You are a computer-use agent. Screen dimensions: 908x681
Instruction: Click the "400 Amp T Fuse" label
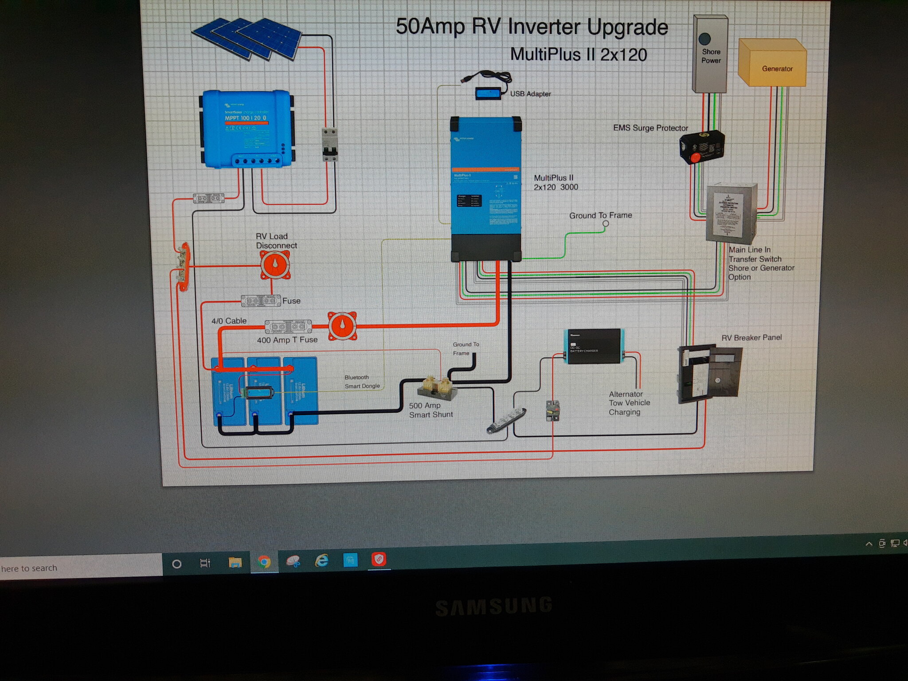pyautogui.click(x=287, y=340)
